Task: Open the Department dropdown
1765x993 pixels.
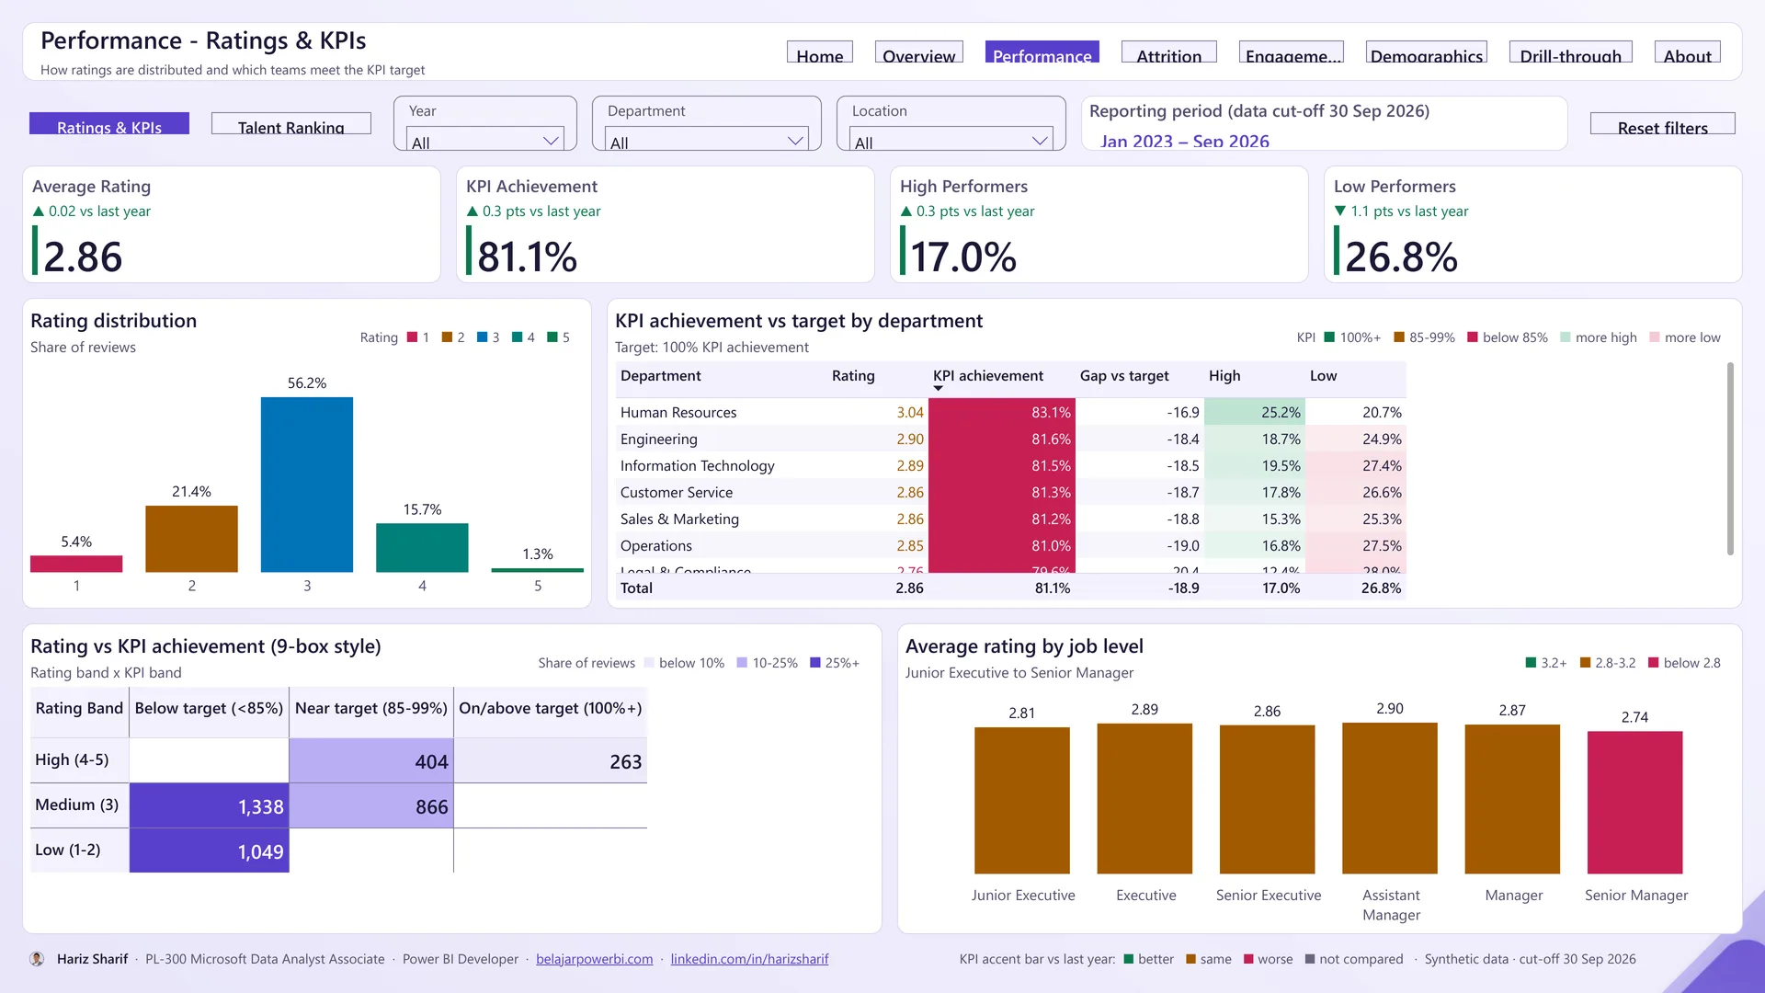Action: coord(708,140)
